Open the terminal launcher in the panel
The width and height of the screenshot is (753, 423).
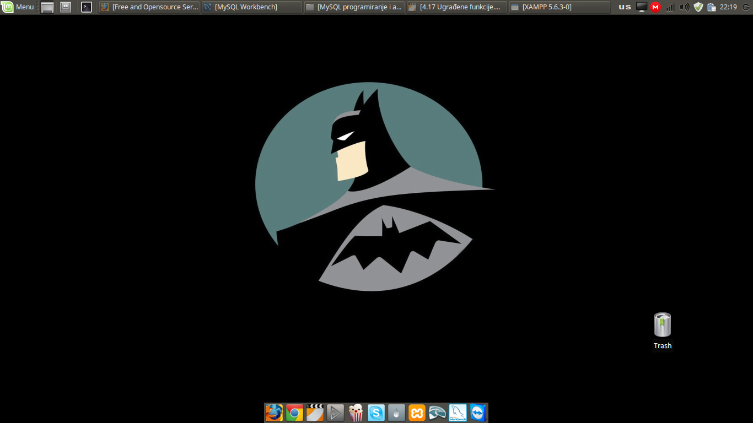[x=87, y=7]
